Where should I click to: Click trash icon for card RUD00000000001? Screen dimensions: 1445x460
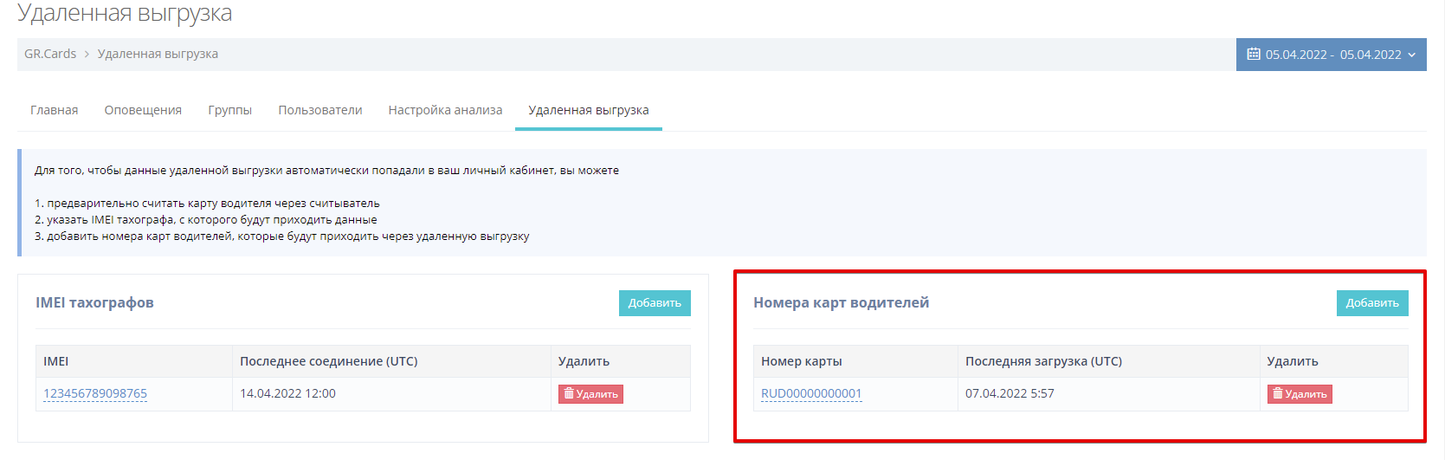click(x=1278, y=394)
